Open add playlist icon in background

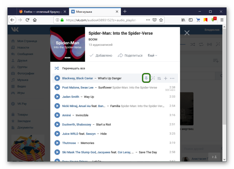216,60
